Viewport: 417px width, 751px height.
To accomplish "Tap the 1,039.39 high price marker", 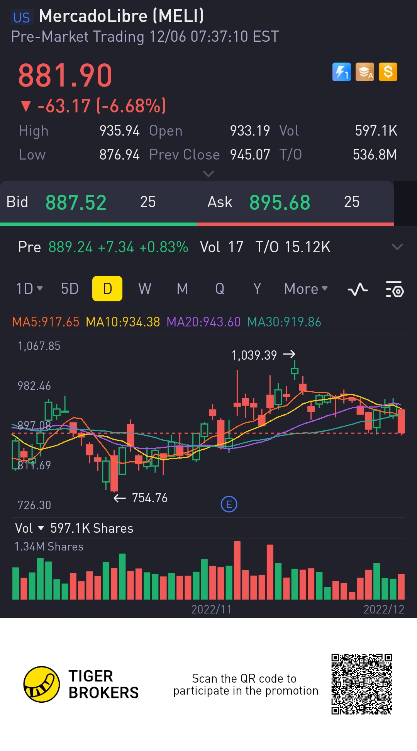I will (254, 355).
